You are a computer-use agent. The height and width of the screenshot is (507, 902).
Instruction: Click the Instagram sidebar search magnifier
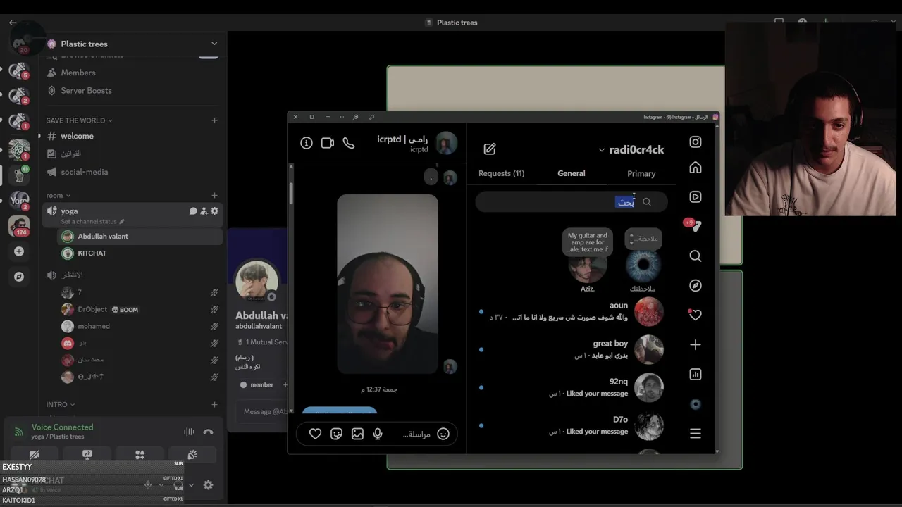[x=696, y=256]
